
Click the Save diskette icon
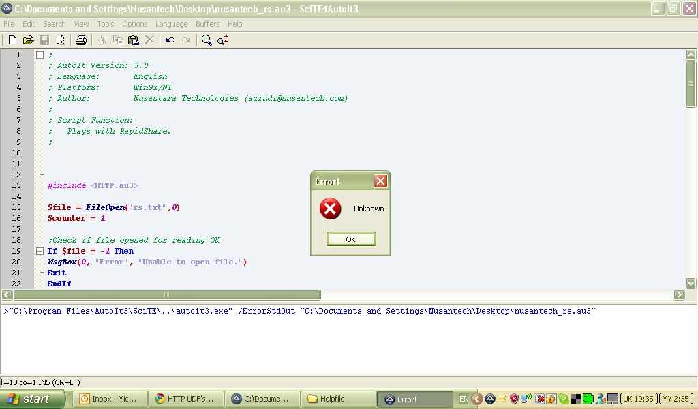(44, 40)
